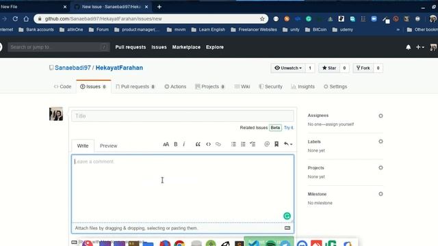Click the user avatar next to Title
The height and width of the screenshot is (246, 438).
56,114
